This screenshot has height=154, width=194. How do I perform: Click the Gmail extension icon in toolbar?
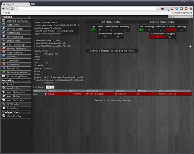(x=162, y=9)
